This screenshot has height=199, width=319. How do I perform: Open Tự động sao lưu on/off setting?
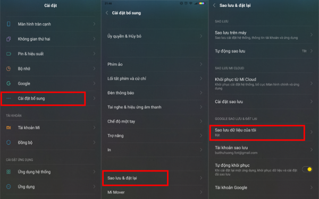click(x=264, y=51)
